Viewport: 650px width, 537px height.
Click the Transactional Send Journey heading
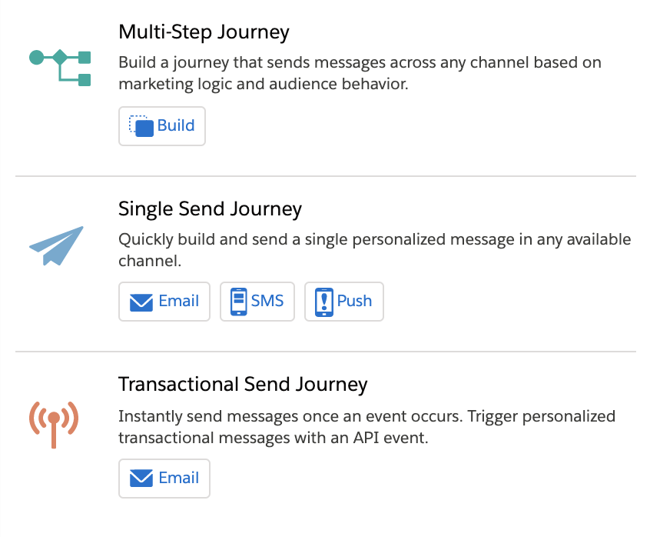(x=243, y=384)
